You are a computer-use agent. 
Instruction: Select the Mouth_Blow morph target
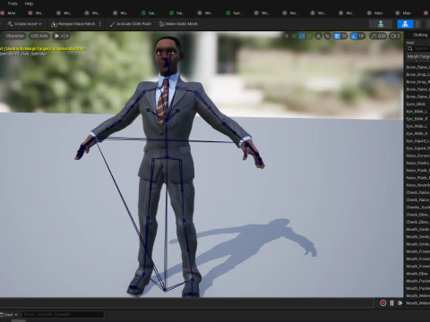[417, 274]
